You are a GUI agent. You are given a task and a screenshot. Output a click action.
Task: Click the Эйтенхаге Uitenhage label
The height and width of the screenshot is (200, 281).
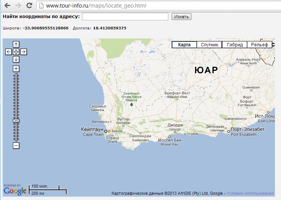tap(215, 128)
